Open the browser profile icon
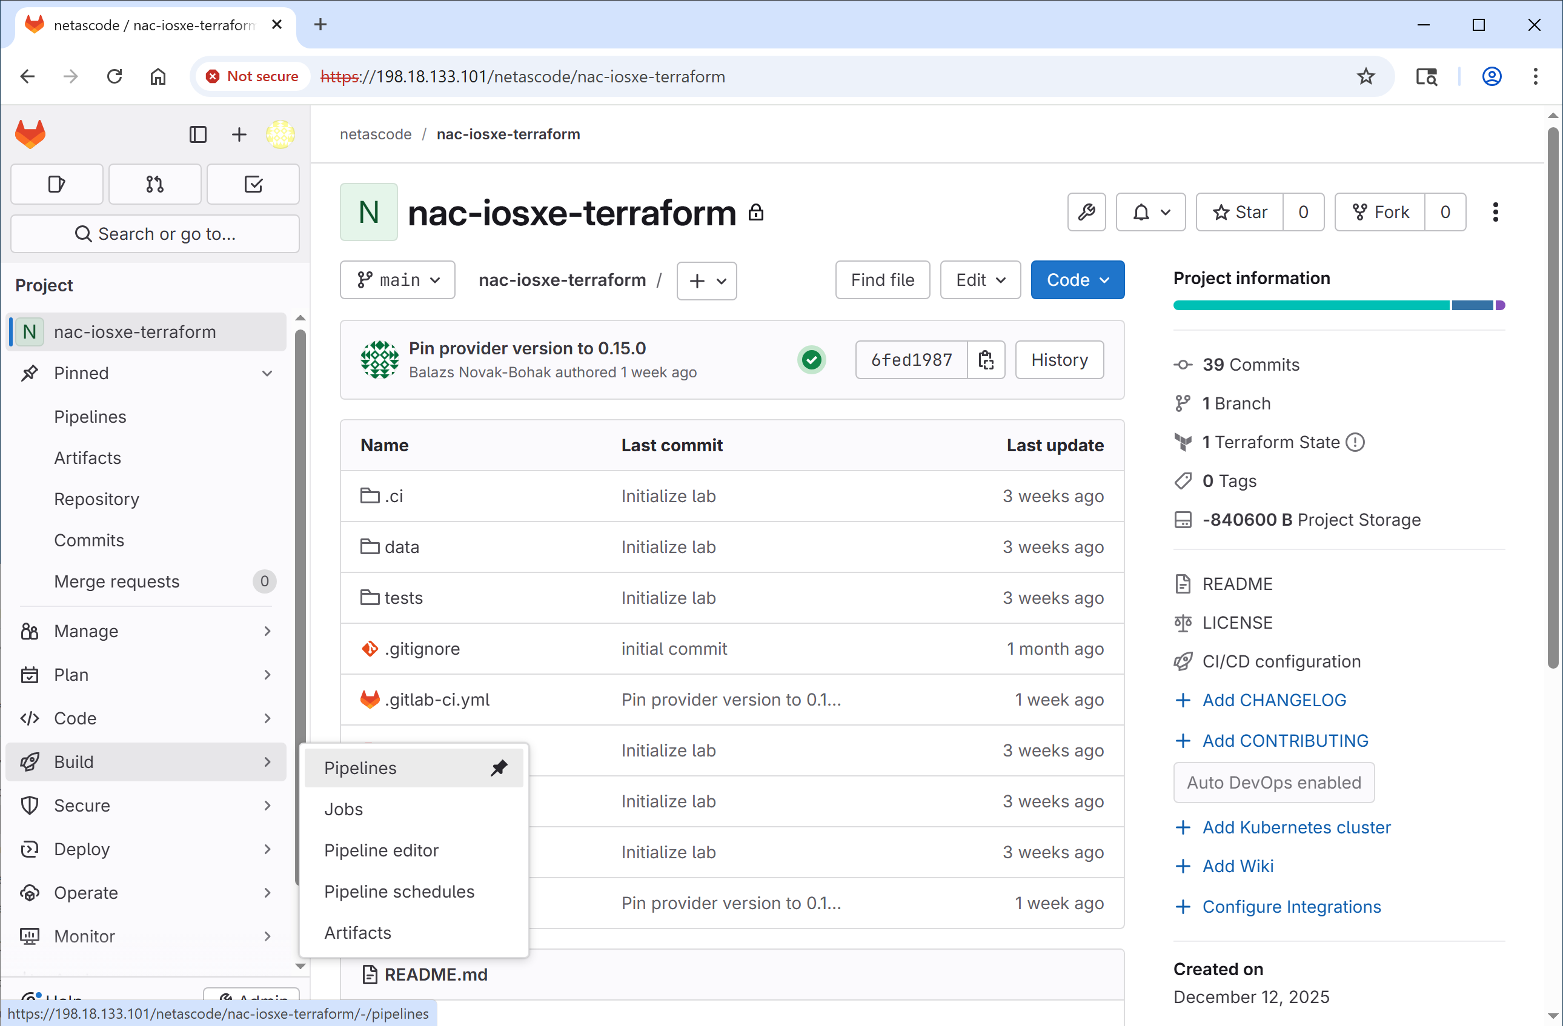The width and height of the screenshot is (1563, 1026). point(1492,77)
